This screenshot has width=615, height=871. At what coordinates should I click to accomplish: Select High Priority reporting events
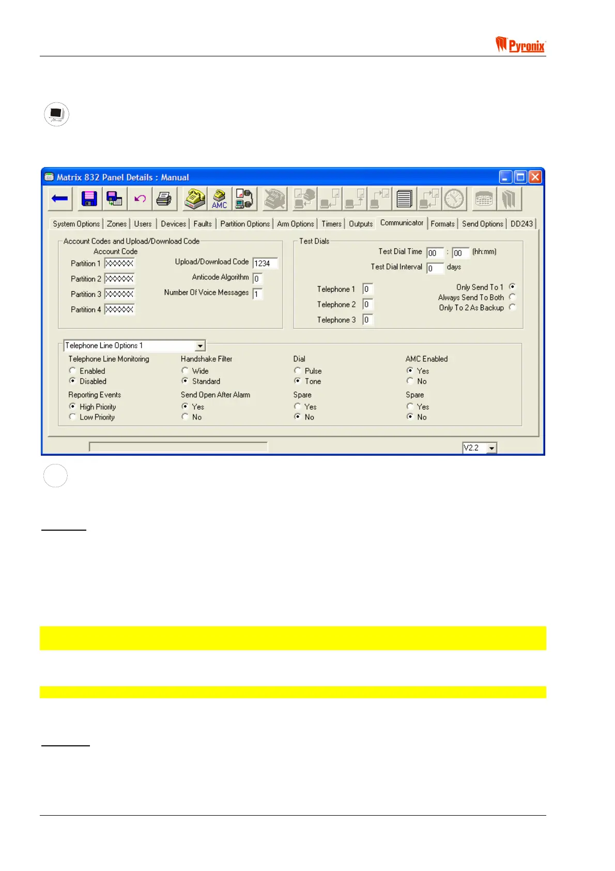pyautogui.click(x=73, y=407)
